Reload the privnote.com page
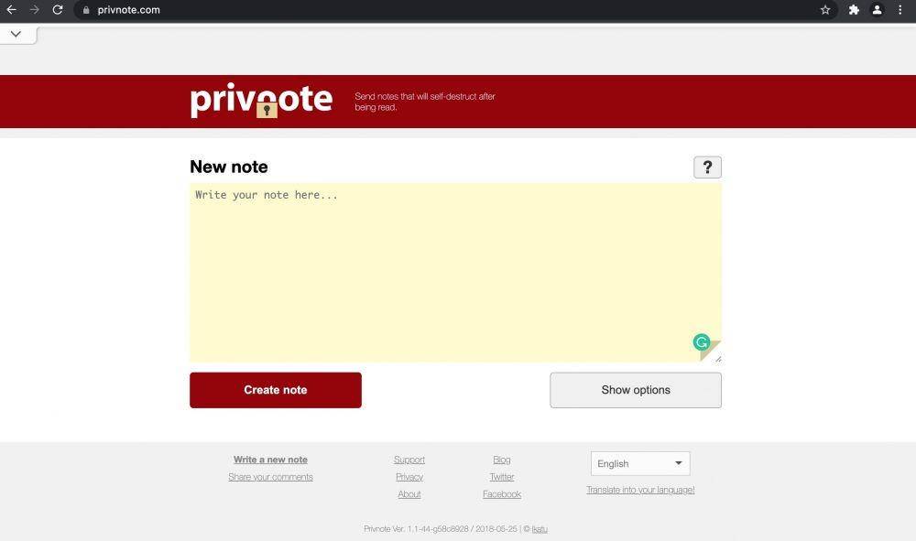 [x=57, y=10]
